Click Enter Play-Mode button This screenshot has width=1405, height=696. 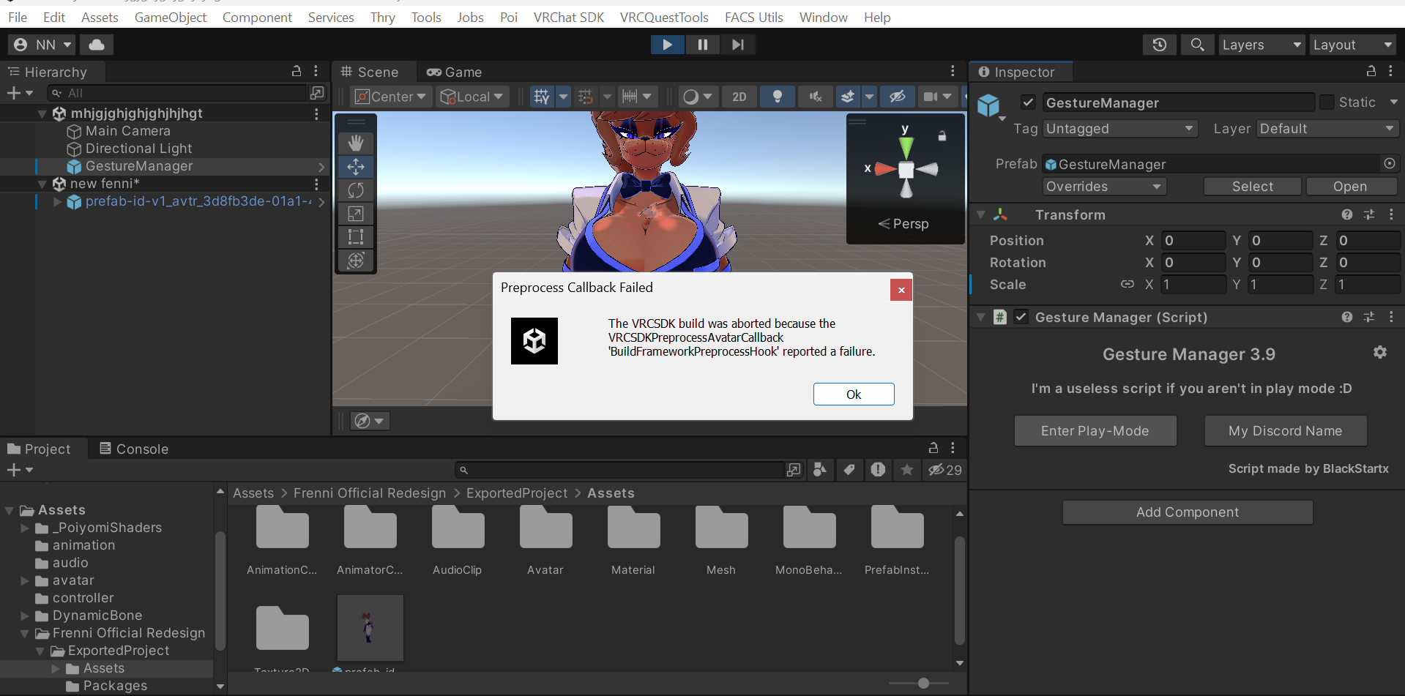click(1095, 430)
